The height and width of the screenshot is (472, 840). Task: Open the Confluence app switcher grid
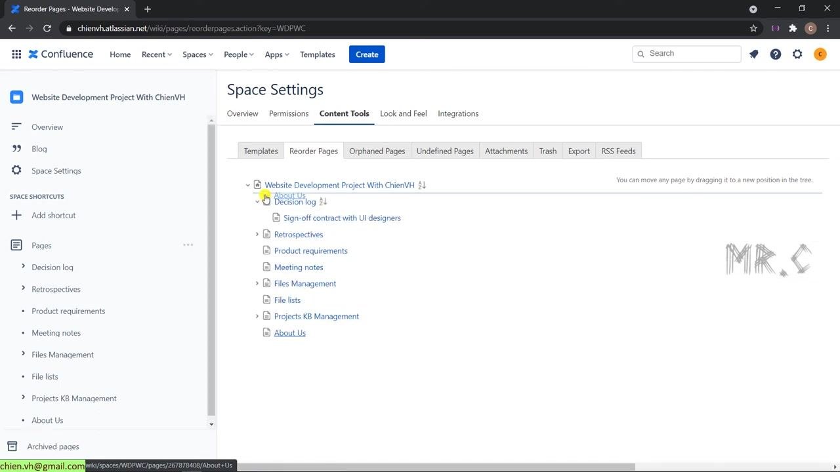16,54
